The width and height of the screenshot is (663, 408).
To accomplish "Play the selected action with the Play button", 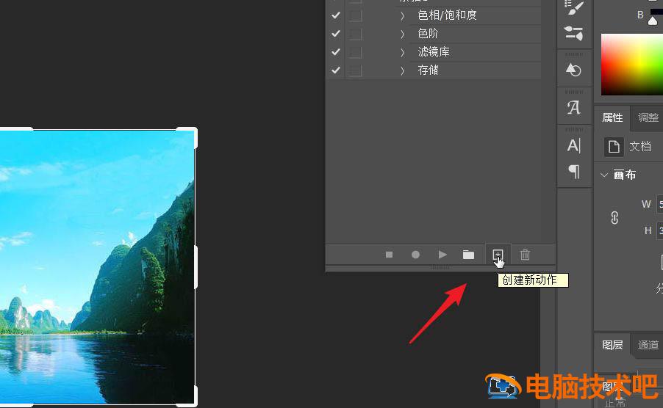I will [442, 255].
